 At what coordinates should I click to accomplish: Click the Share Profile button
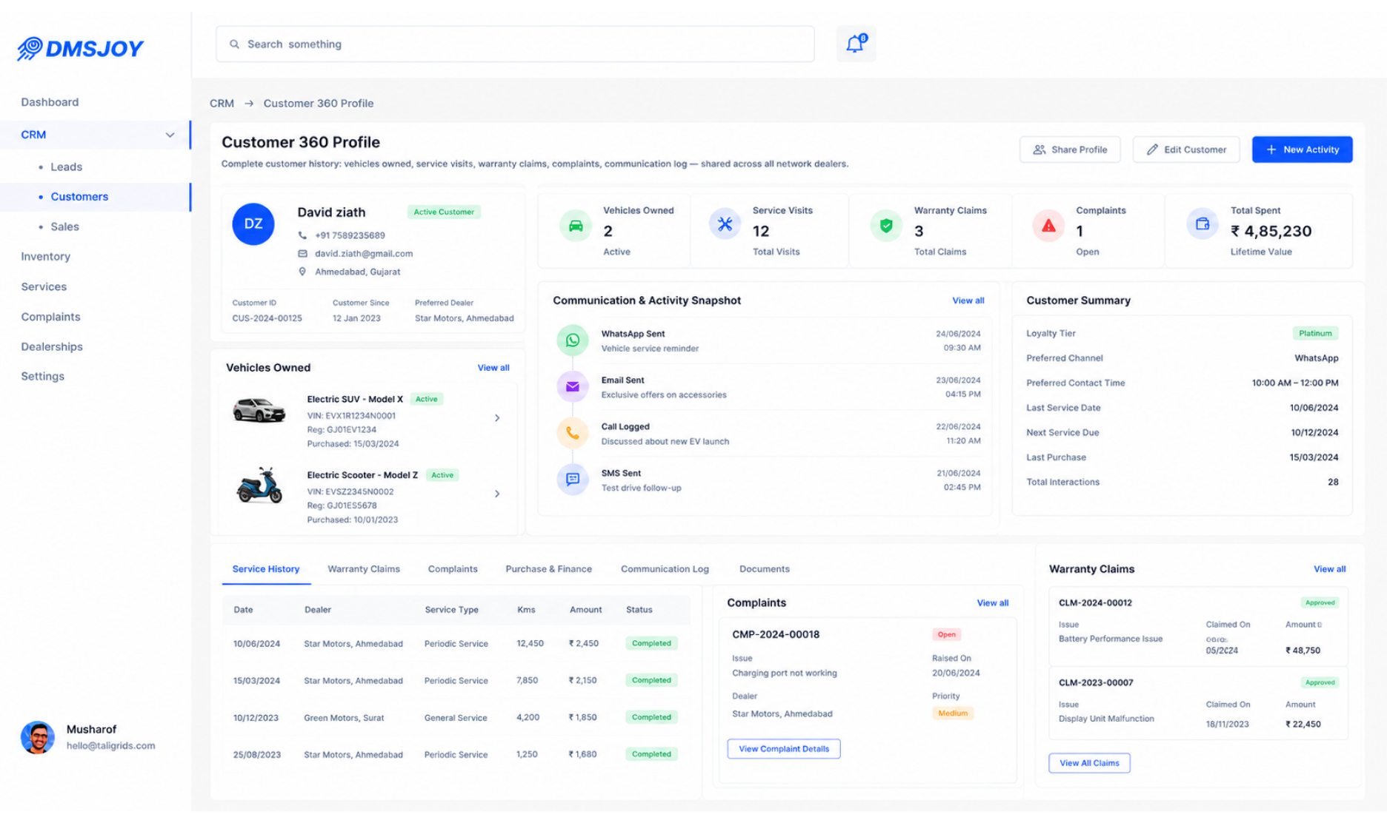tap(1070, 150)
